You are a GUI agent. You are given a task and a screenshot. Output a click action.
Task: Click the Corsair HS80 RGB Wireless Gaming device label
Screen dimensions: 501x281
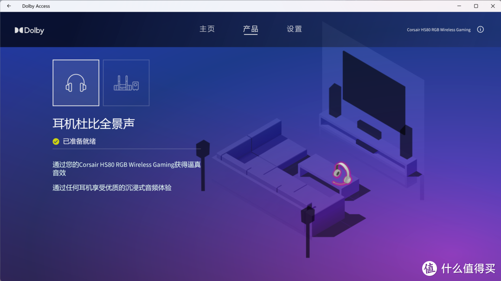coord(438,30)
